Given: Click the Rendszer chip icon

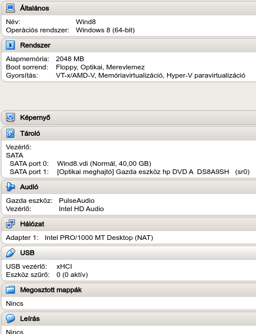Looking at the screenshot, I should [x=10, y=45].
